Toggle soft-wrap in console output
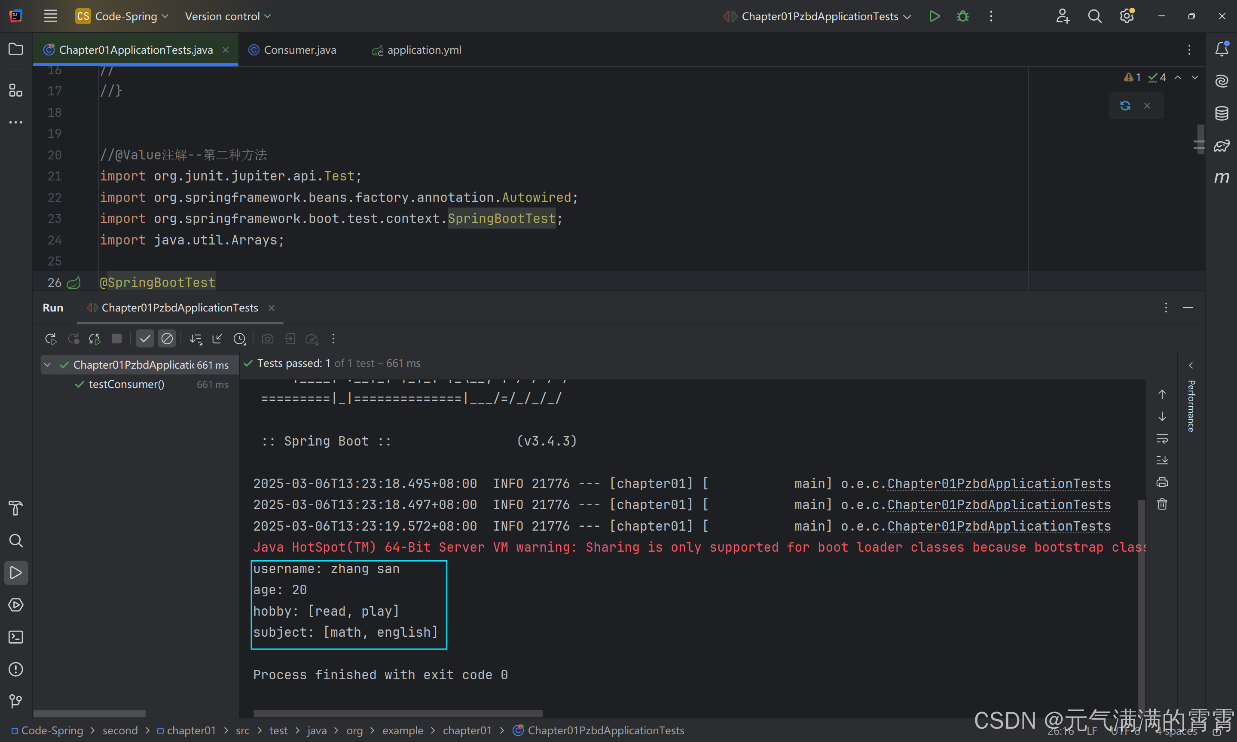1237x742 pixels. coord(1162,439)
